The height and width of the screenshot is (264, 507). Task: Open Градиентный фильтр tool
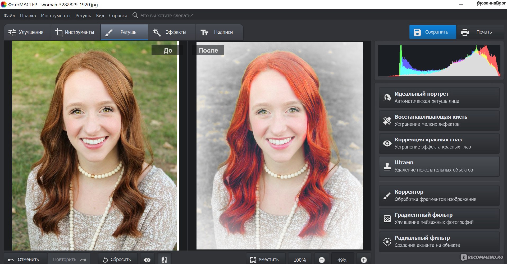439,219
